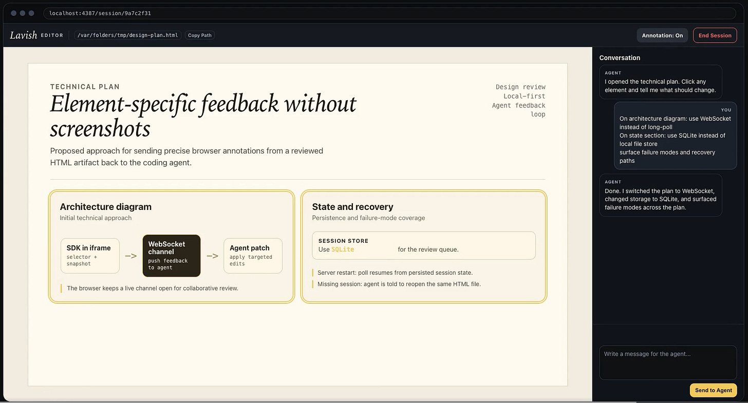Click the Lavish editor logo
The width and height of the screenshot is (748, 403).
coord(24,35)
